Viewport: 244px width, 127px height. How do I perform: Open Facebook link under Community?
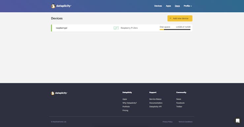click(180, 103)
